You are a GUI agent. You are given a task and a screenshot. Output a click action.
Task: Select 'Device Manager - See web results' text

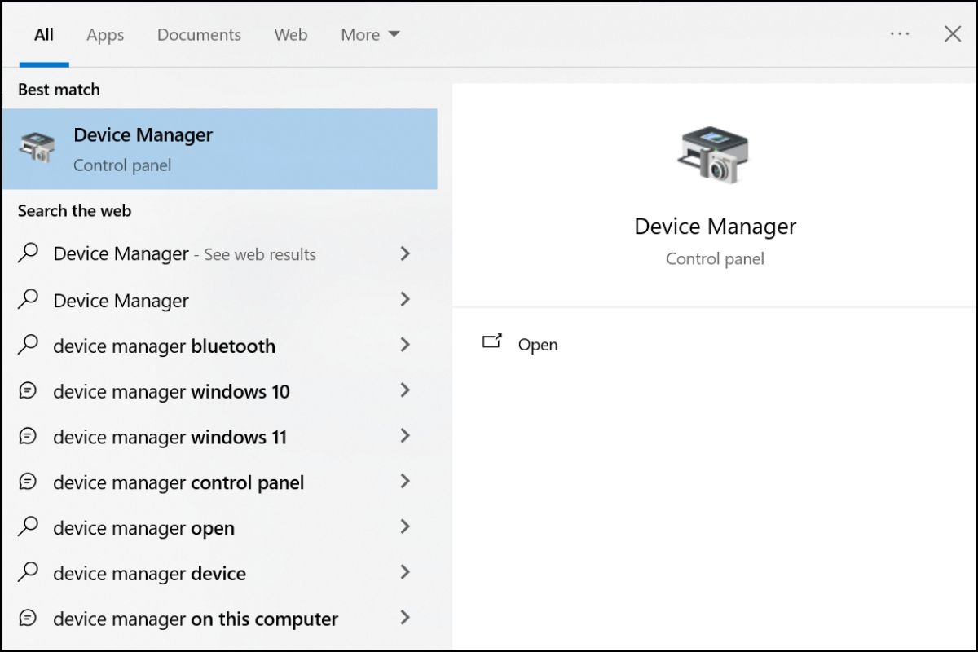tap(185, 254)
